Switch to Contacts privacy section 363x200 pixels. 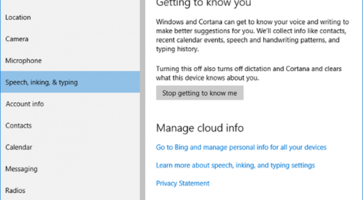point(70,126)
